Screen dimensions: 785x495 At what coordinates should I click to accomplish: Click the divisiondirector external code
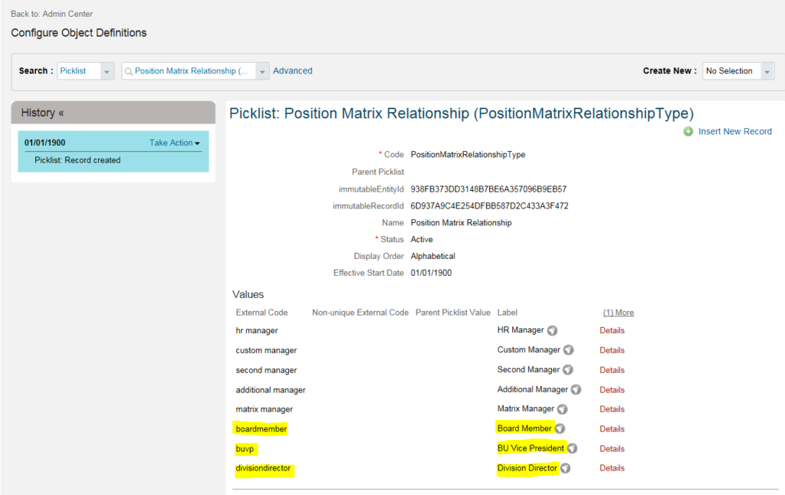pyautogui.click(x=263, y=468)
